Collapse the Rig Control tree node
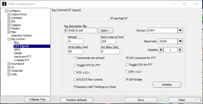 pyautogui.click(x=9, y=39)
